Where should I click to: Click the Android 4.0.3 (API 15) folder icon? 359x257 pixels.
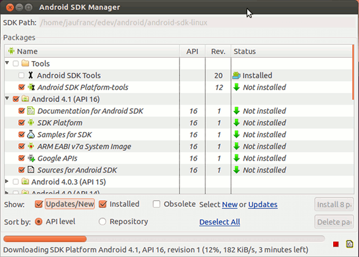point(25,181)
